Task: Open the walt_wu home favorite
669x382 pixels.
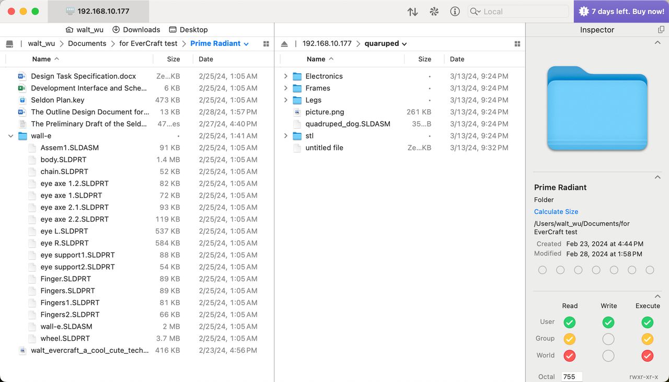Action: click(x=84, y=29)
